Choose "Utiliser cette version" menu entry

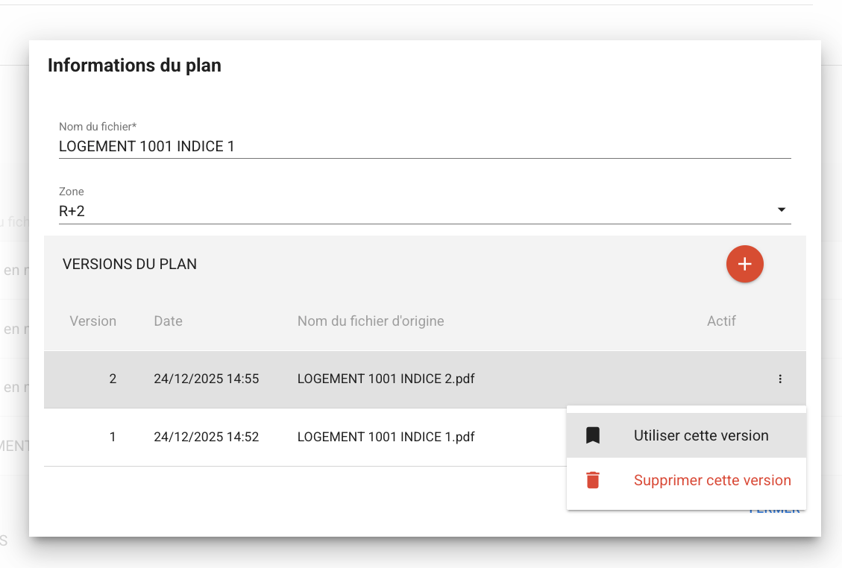point(700,436)
